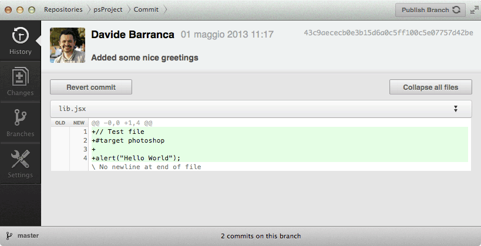Click the diff hunk header @@ -0,0 +1,4 @@

(122, 123)
